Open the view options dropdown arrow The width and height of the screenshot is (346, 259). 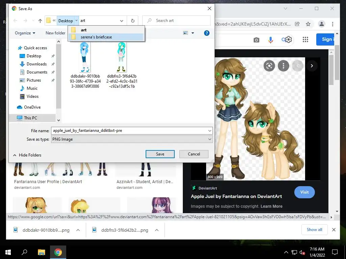193,33
